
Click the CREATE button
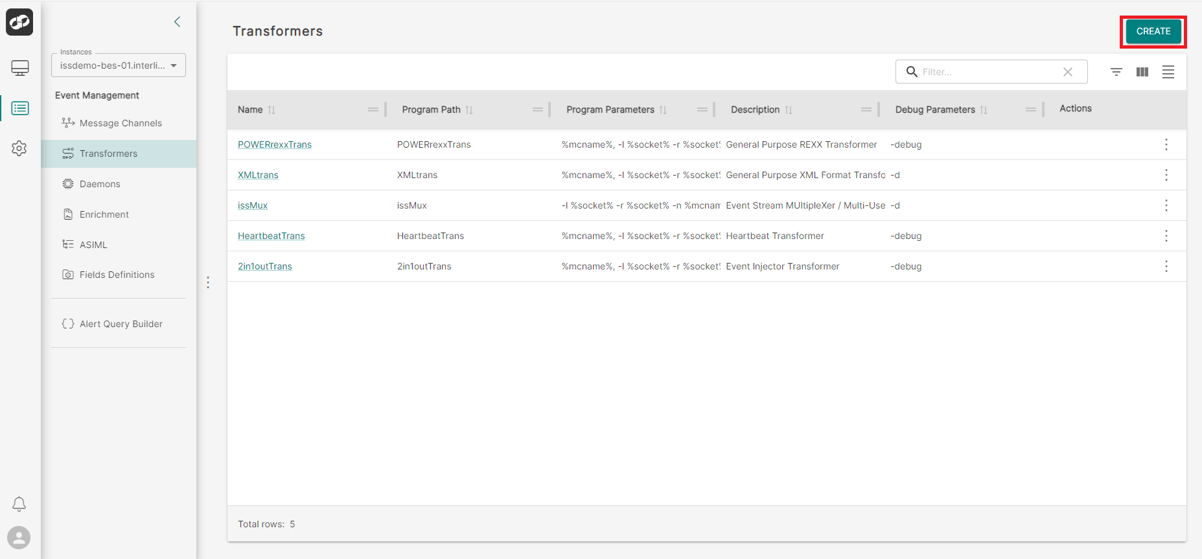(1153, 31)
